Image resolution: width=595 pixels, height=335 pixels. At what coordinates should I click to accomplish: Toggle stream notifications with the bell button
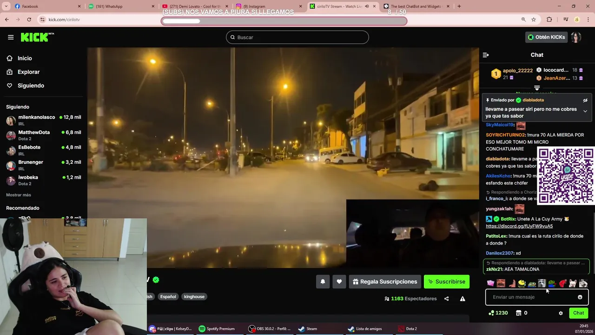[x=323, y=281]
